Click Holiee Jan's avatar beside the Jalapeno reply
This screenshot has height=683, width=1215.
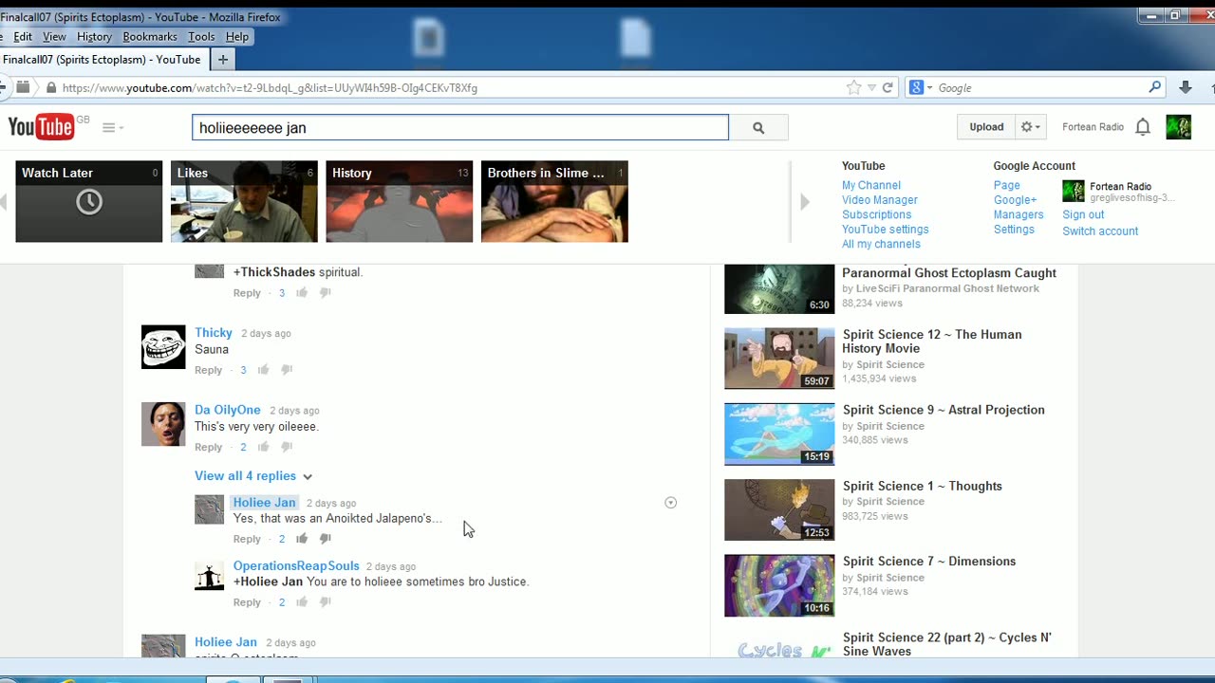pyautogui.click(x=210, y=509)
